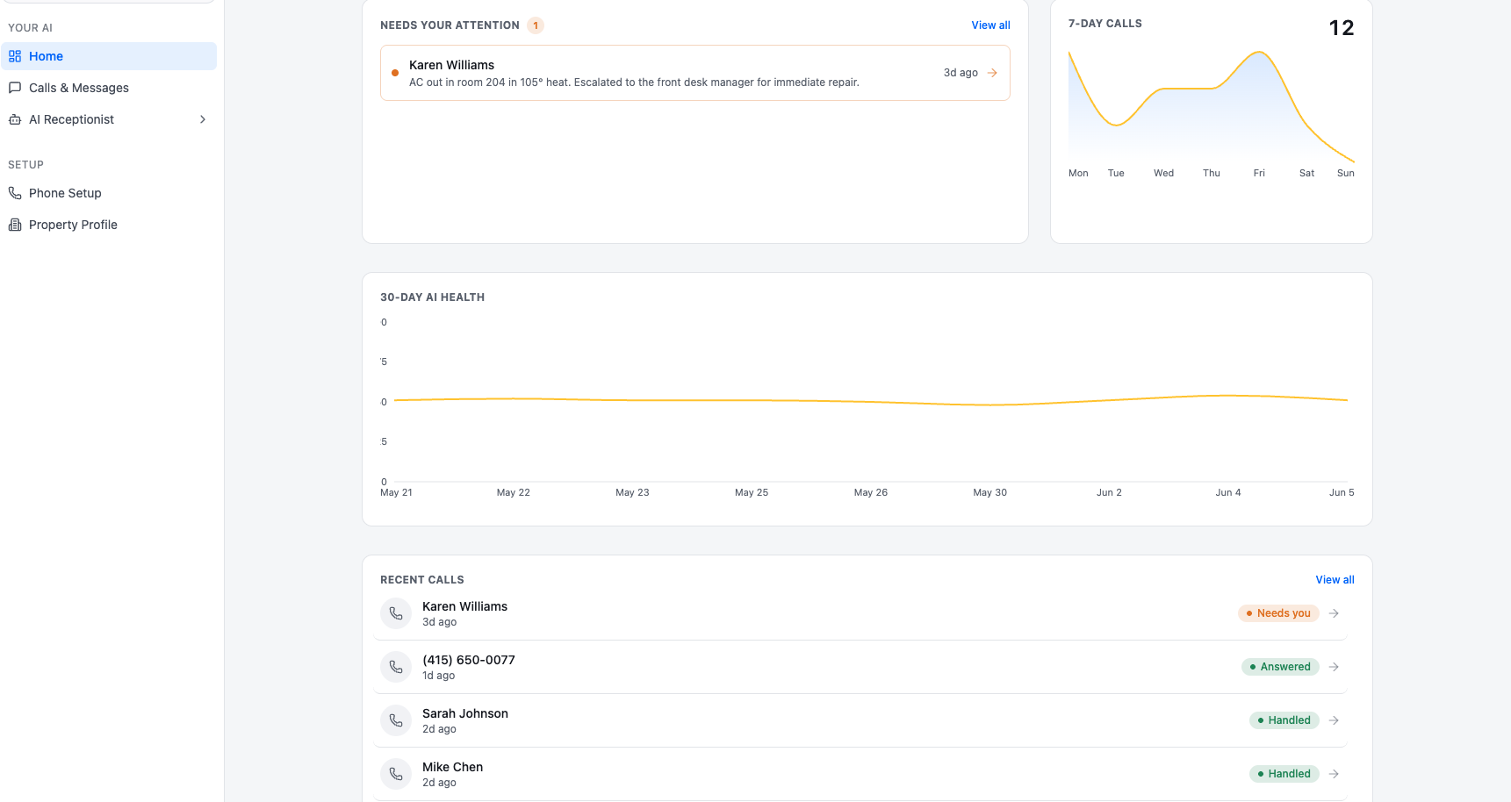The image size is (1511, 802).
Task: Open the Karen Williams attention card
Action: 695,73
